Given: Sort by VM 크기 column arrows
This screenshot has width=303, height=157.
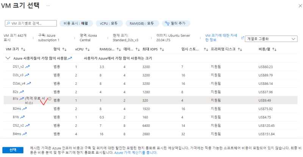Looking at the screenshot, I should [x=23, y=50].
